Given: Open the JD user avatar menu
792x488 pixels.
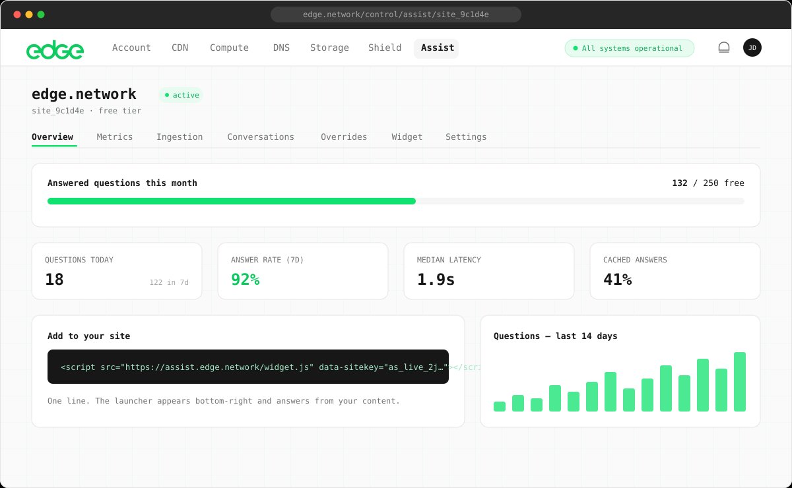Looking at the screenshot, I should click(752, 47).
